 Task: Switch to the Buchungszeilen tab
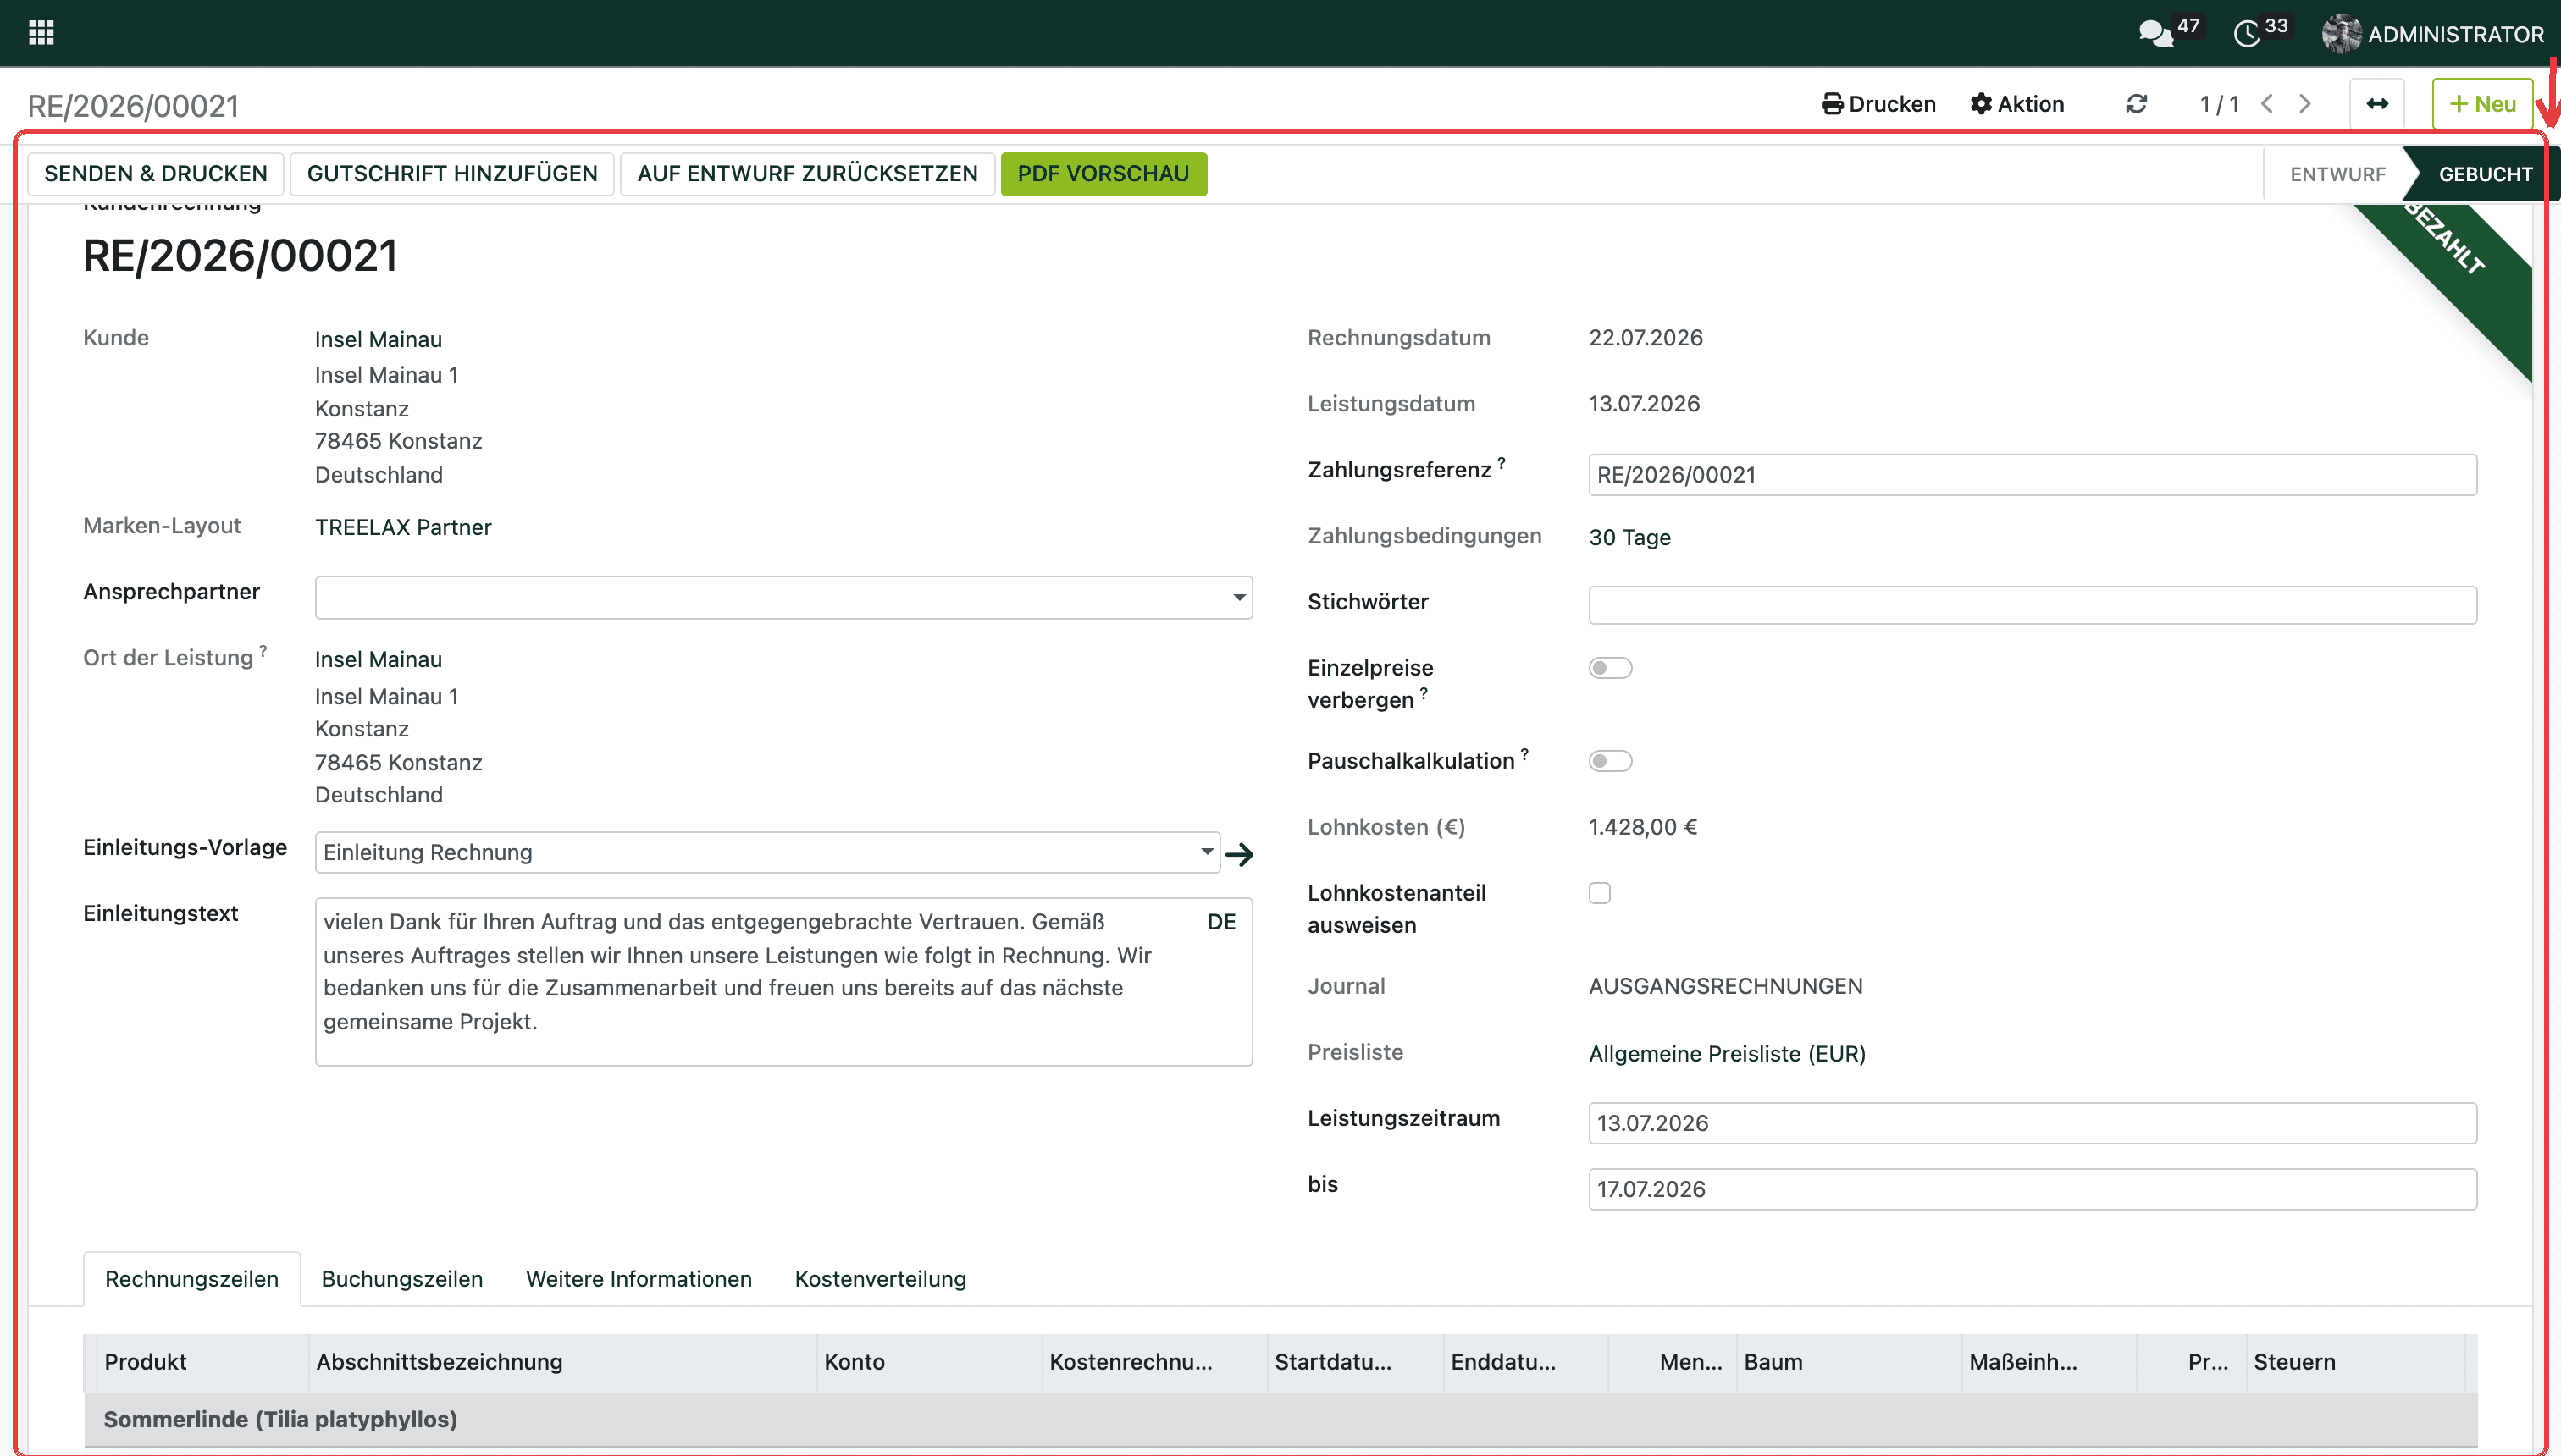[x=402, y=1279]
